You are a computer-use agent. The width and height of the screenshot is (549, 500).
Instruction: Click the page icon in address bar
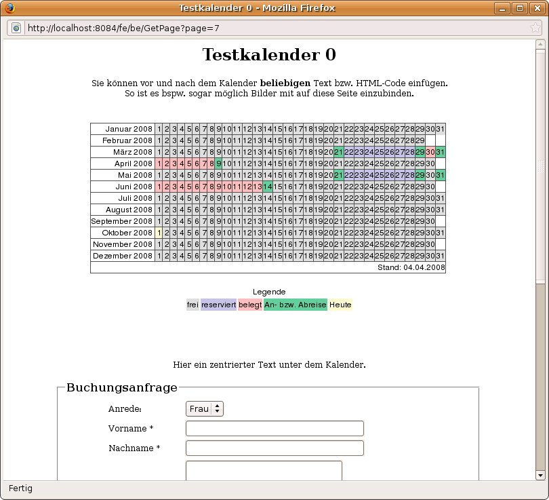(x=16, y=28)
